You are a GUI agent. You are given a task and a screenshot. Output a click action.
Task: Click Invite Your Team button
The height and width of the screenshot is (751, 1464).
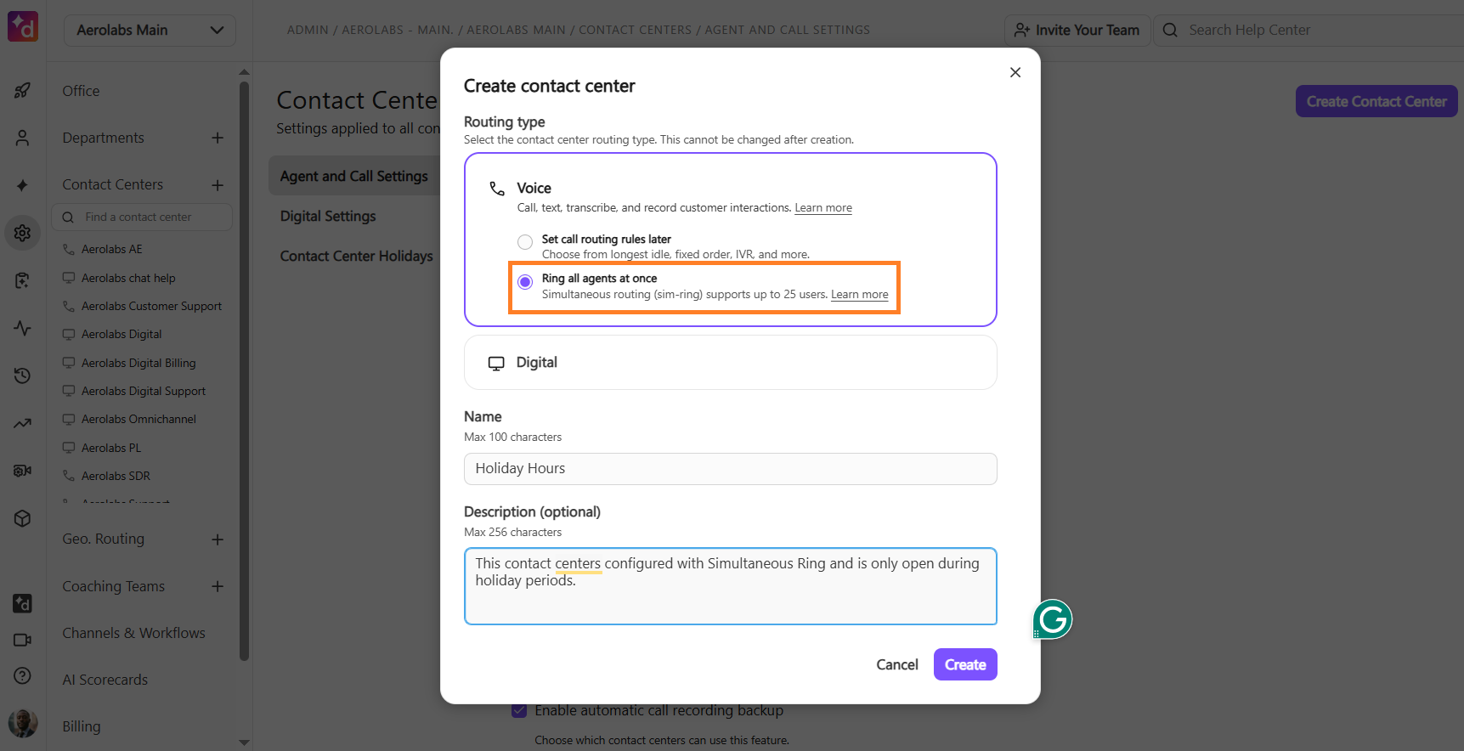[1077, 30]
